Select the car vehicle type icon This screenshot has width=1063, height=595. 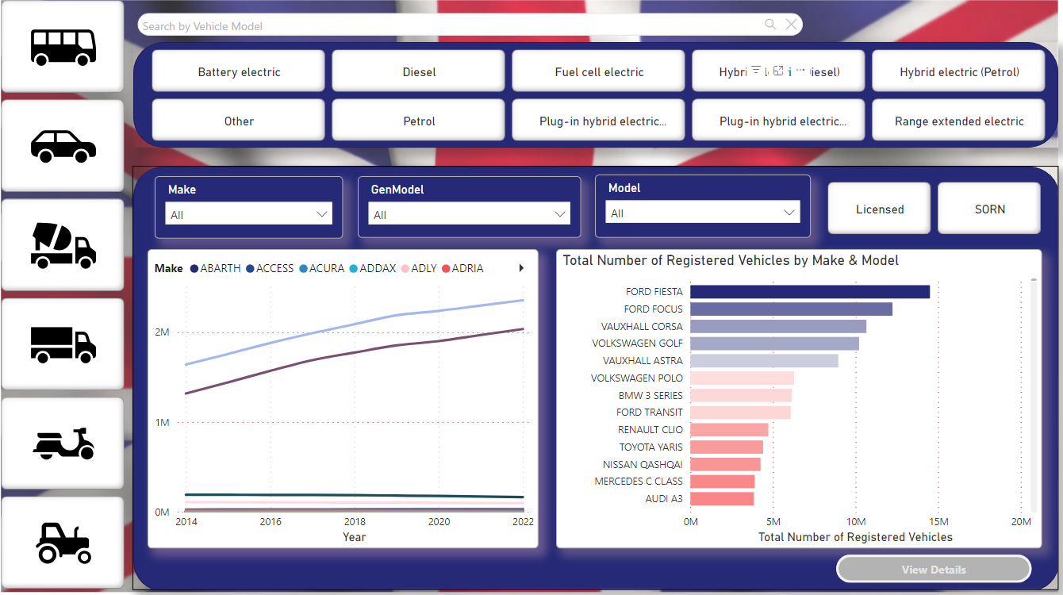tap(63, 146)
